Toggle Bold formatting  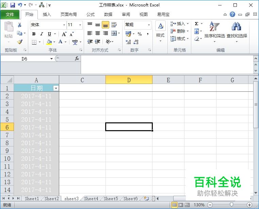click(34, 34)
